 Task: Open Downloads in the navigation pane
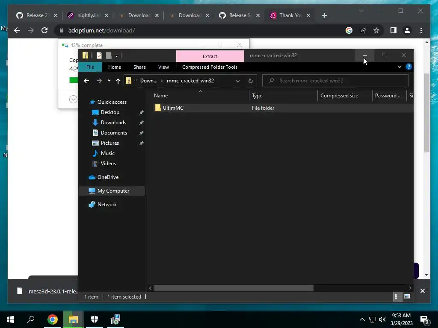[x=113, y=123]
